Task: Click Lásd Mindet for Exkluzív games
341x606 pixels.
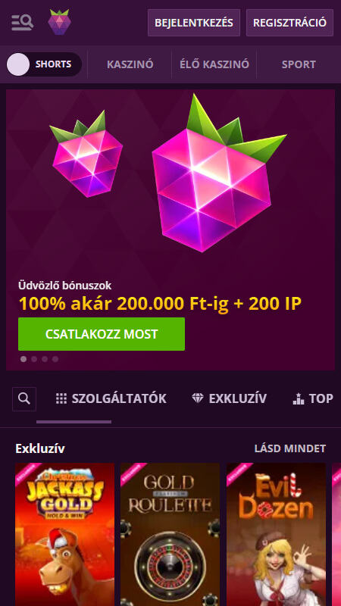Action: [290, 448]
